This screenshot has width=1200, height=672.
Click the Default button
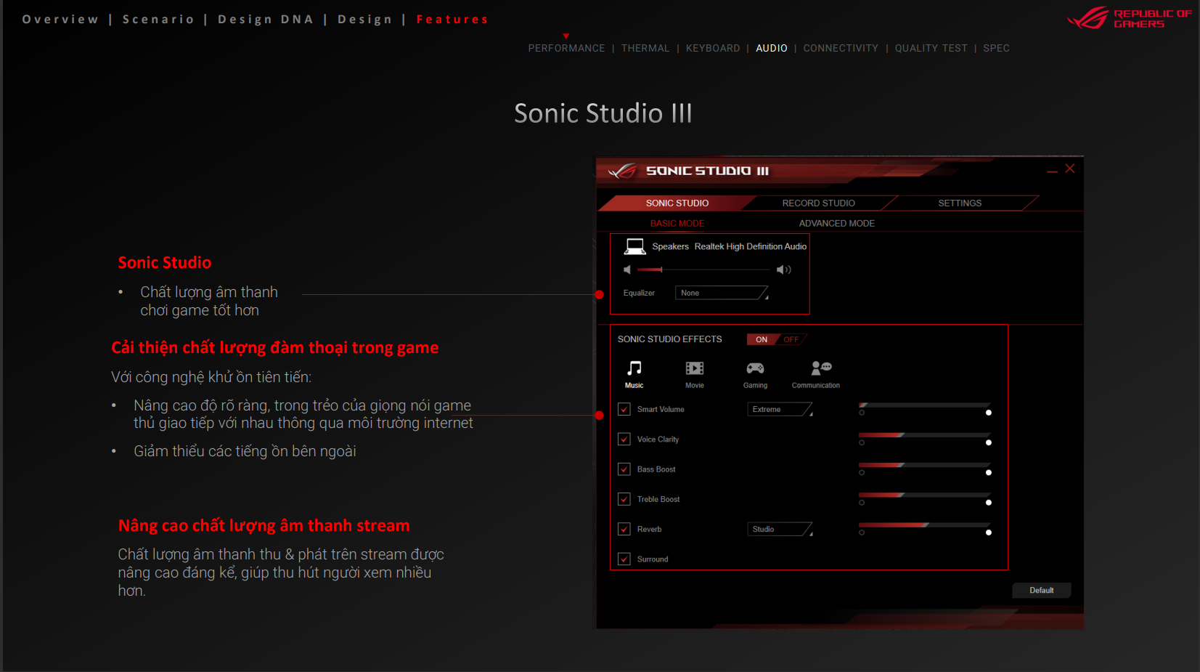click(1042, 591)
